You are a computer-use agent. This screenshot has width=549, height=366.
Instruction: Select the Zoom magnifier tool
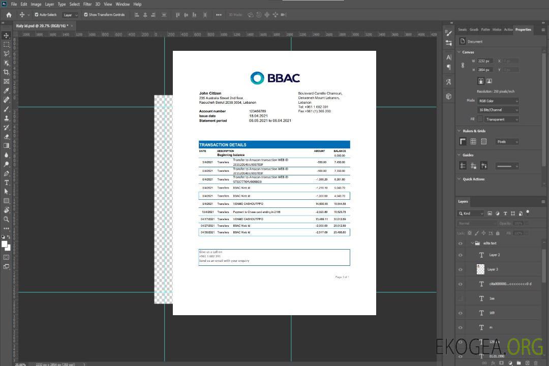coord(6,219)
